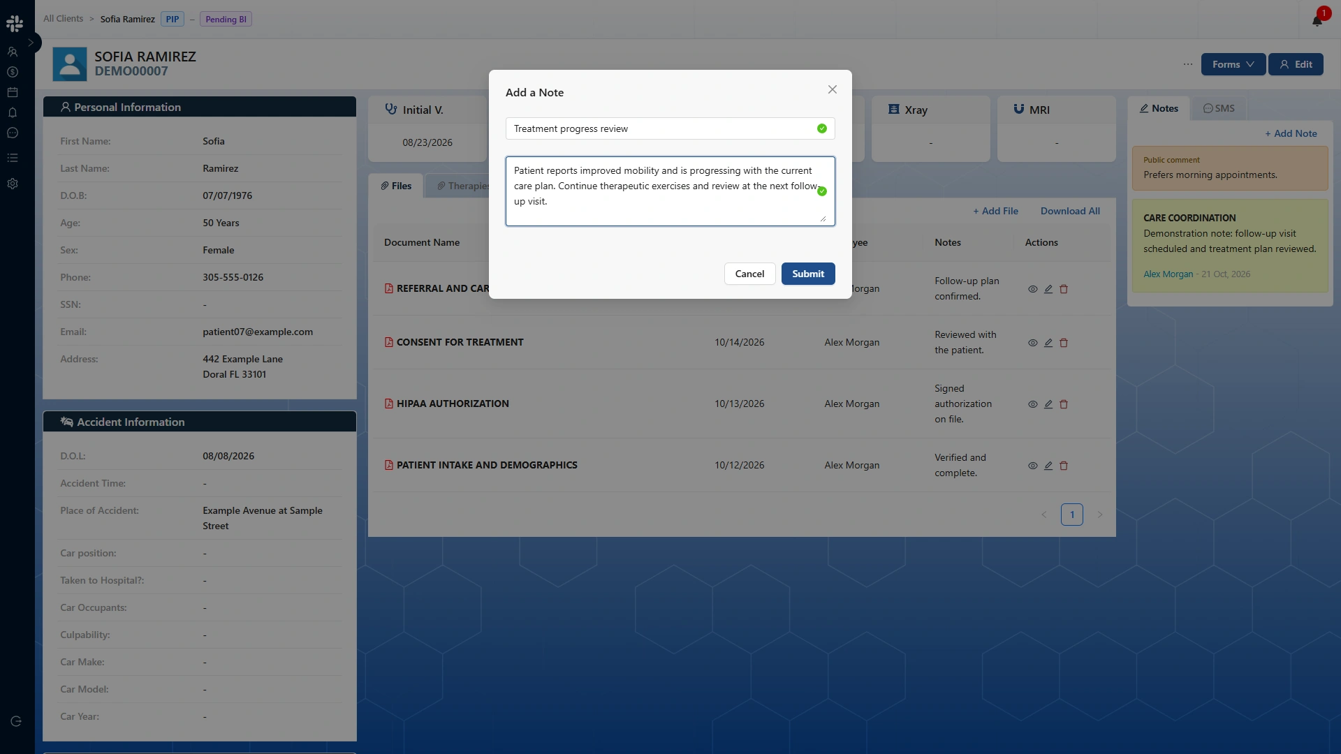View the HIPAA Authorization file
1341x754 pixels.
point(1033,404)
